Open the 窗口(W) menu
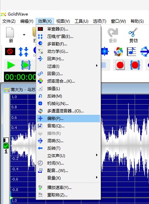The height and width of the screenshot is (204, 149). pos(118,21)
